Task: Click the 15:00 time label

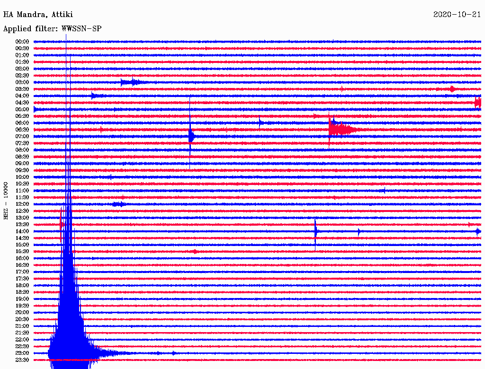Action: 22,245
